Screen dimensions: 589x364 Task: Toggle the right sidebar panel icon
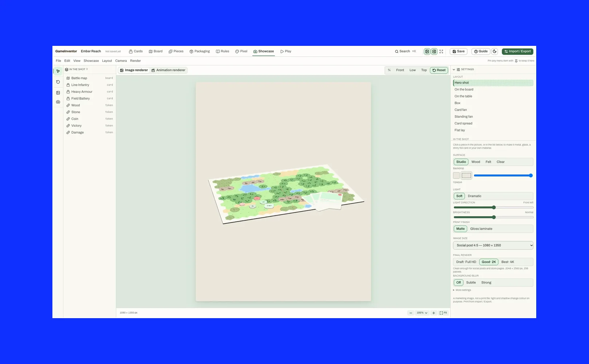(434, 51)
